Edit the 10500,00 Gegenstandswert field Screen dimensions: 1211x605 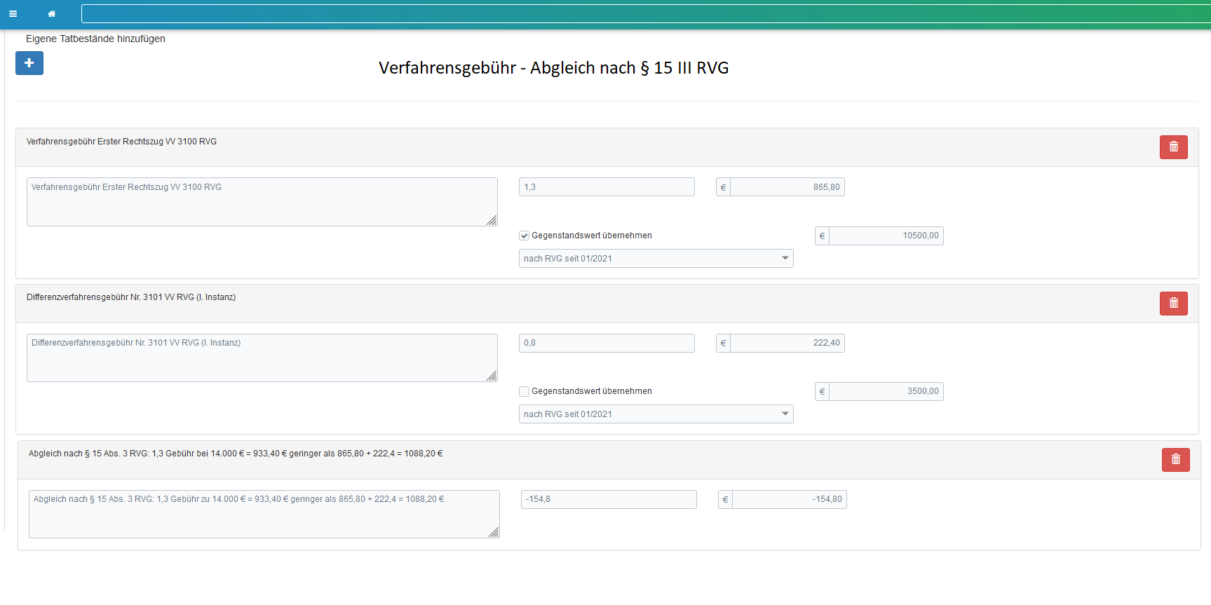pos(886,236)
